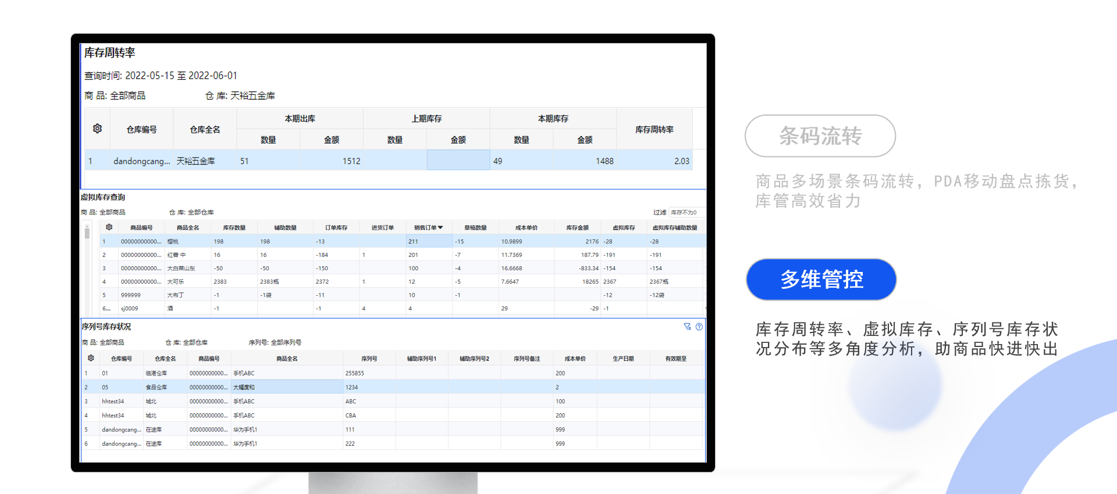Click the 本期库存 group column header

[553, 119]
